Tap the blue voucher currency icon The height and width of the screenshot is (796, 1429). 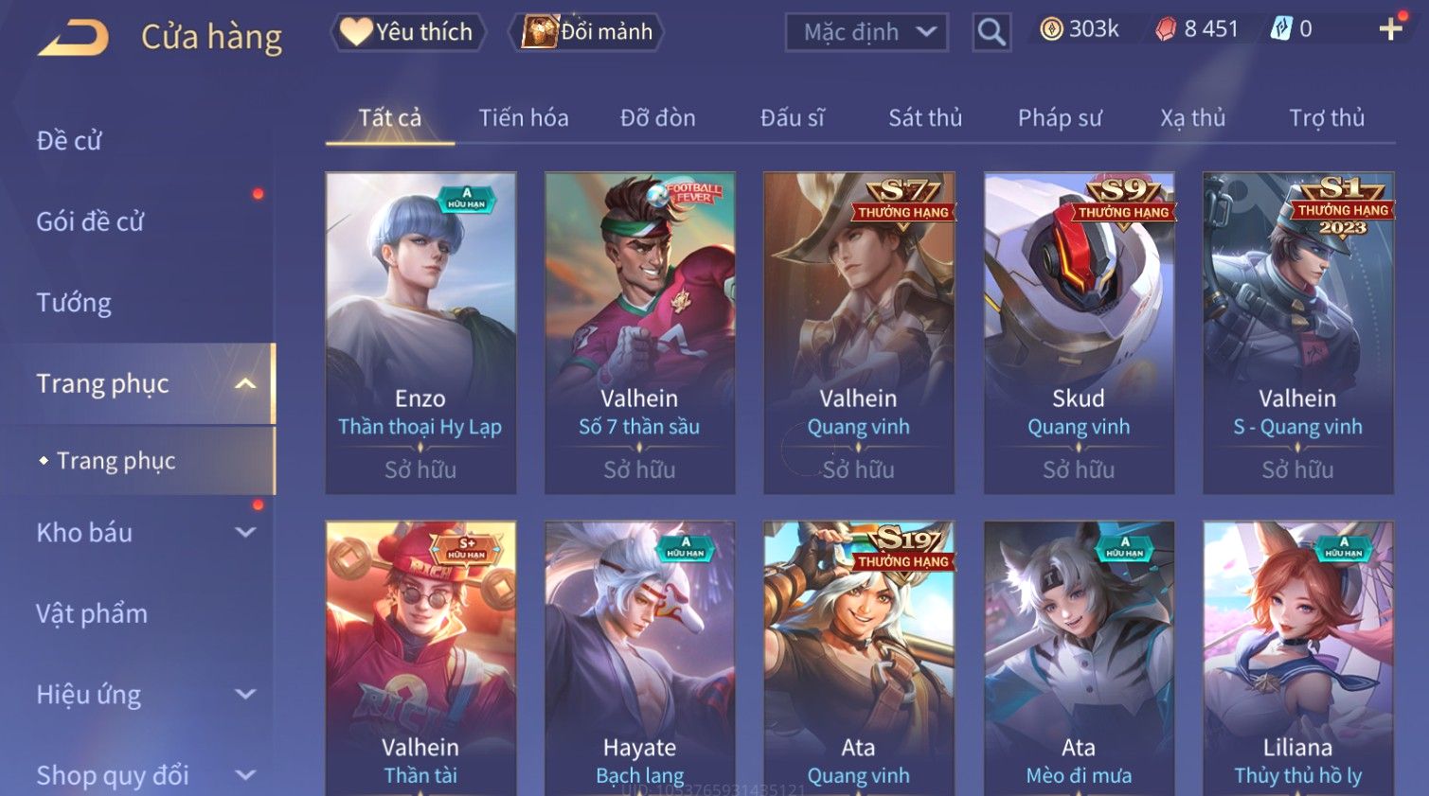(1280, 29)
